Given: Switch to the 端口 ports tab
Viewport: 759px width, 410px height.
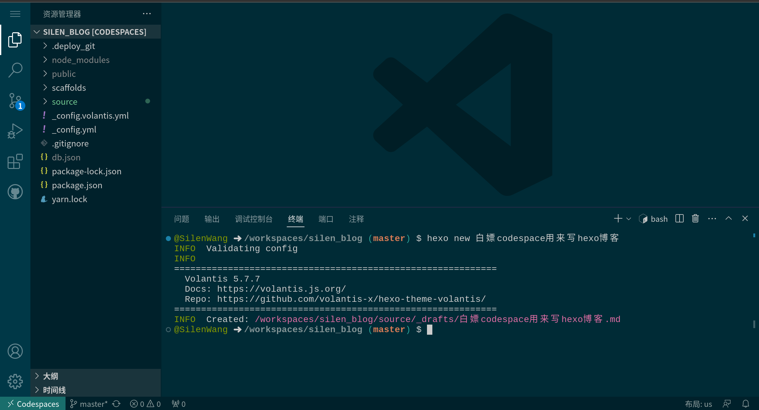Looking at the screenshot, I should coord(325,219).
